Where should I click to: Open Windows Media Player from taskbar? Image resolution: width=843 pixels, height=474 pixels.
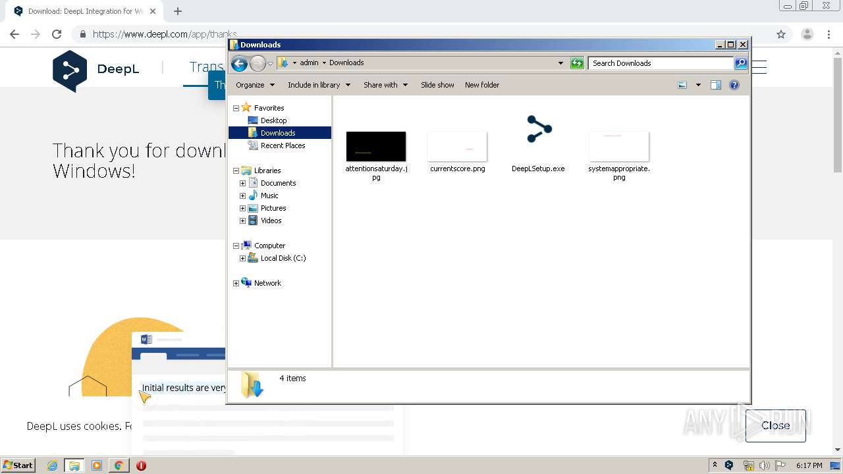coord(97,465)
